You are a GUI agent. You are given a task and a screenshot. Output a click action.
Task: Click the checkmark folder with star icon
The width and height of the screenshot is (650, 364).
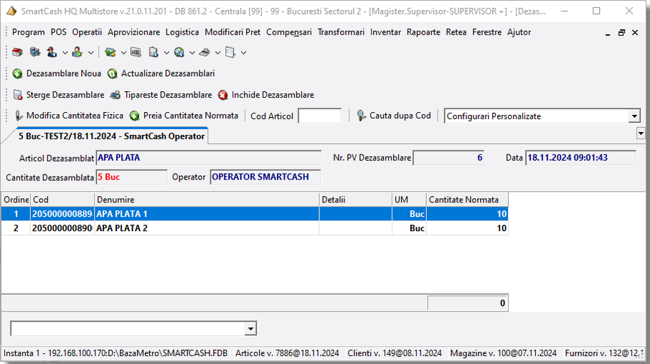click(x=110, y=52)
